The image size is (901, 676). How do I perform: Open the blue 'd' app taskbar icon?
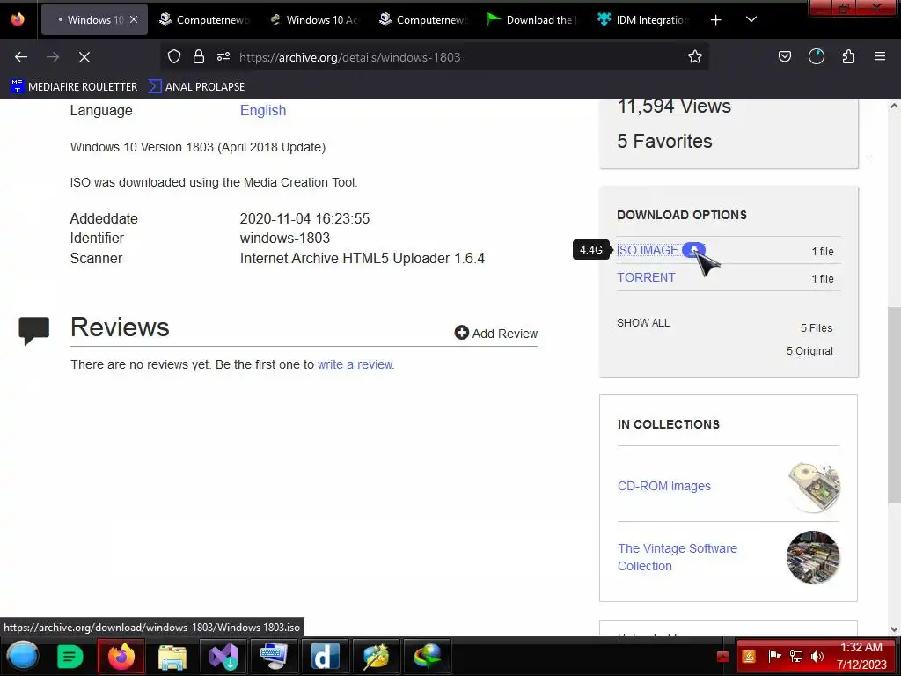coord(325,657)
